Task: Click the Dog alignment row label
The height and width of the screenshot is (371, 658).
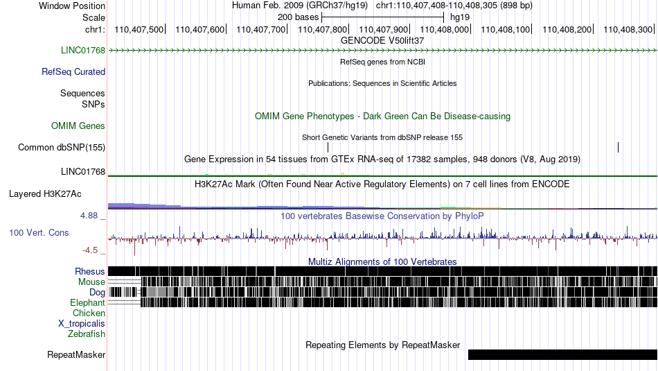Action: point(97,293)
